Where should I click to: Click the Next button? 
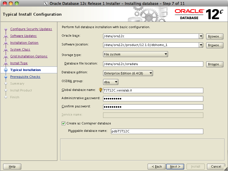(175, 166)
